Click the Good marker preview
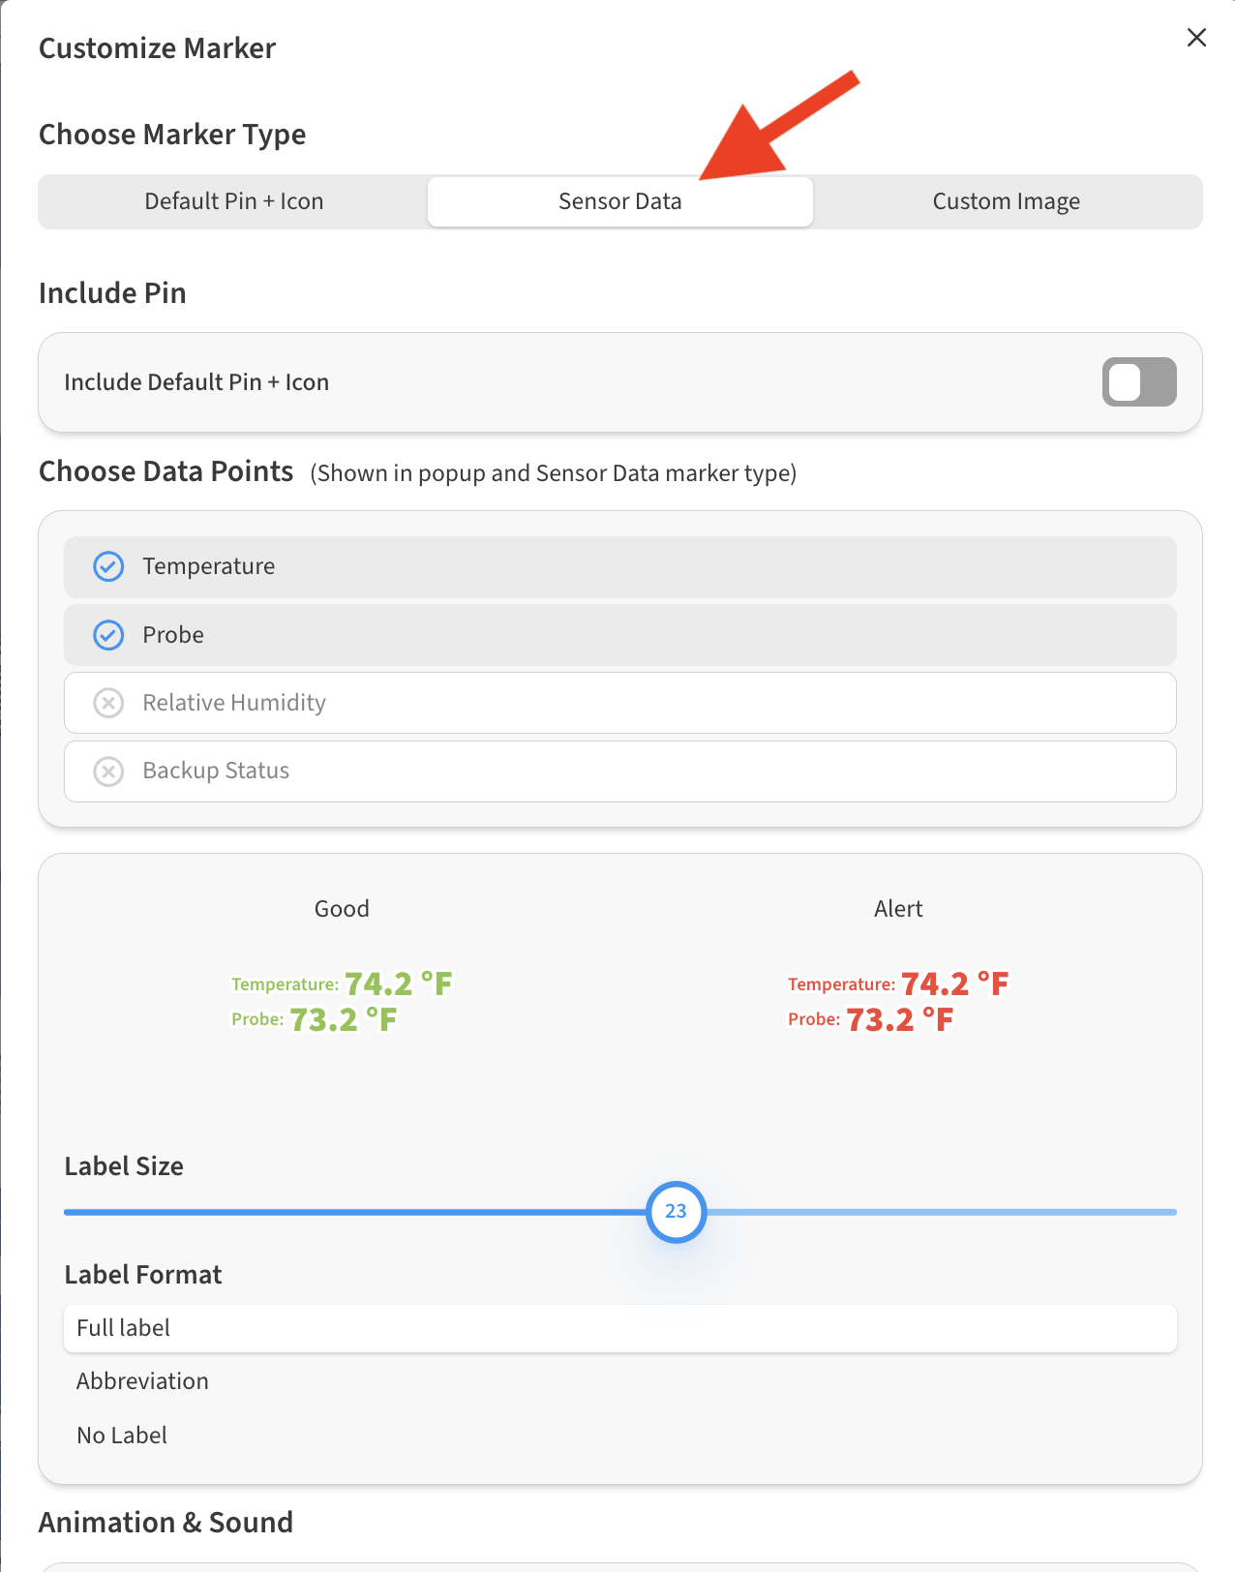 click(x=342, y=1002)
